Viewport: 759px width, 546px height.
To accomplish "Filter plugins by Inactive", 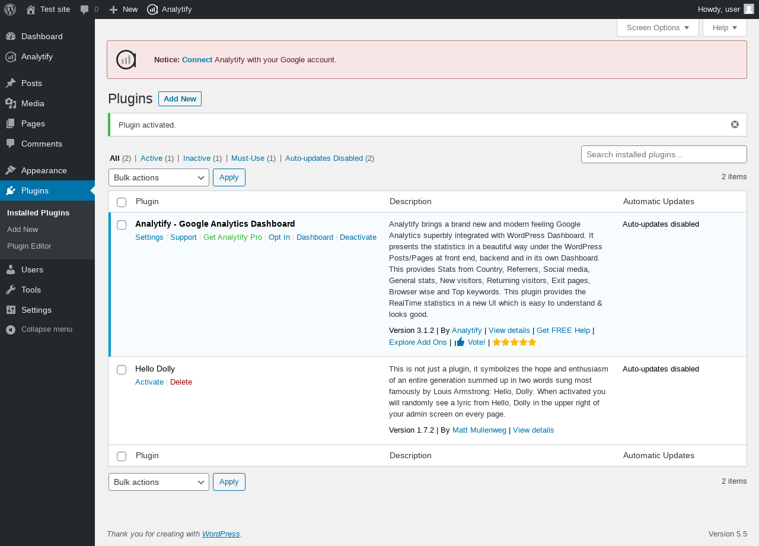I will pyautogui.click(x=197, y=158).
